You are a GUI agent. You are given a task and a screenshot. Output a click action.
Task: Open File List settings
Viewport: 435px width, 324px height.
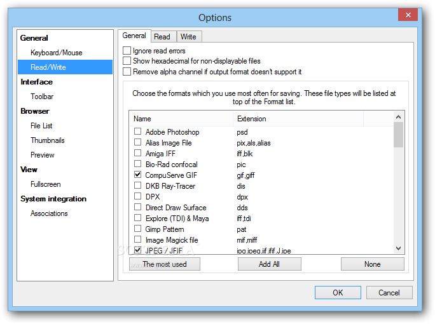pos(41,126)
